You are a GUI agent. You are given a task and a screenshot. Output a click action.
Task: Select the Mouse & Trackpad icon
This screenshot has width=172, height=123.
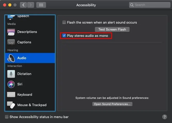point(11,105)
